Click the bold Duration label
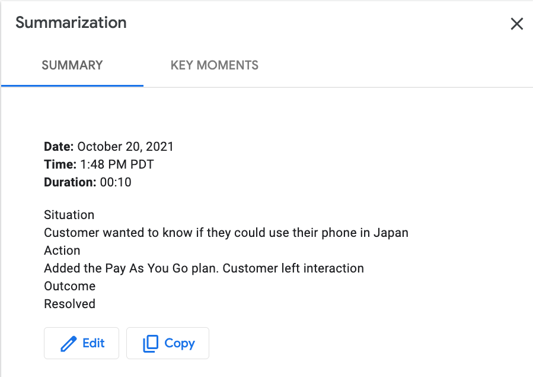The height and width of the screenshot is (377, 533). pyautogui.click(x=70, y=182)
